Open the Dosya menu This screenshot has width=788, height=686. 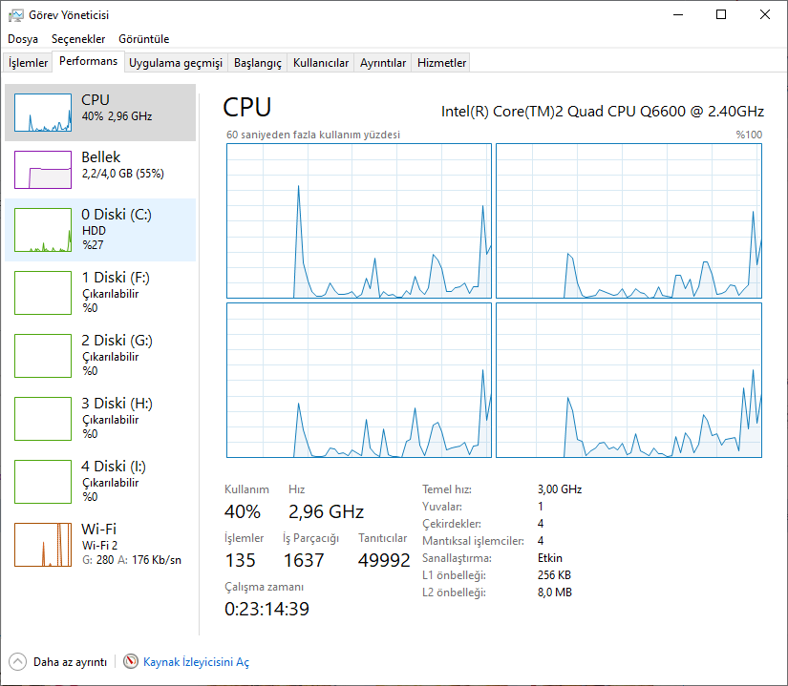23,38
